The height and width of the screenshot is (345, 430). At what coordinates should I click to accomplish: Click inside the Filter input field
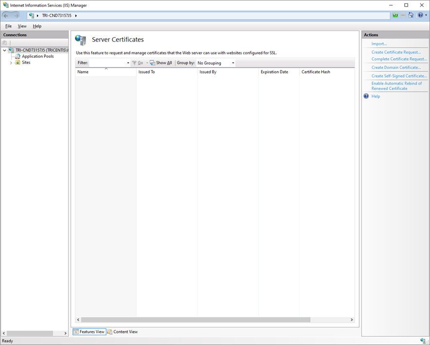tap(108, 63)
